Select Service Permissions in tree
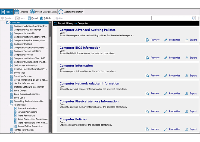Screen dimensions: 200x142 (27, 112)
